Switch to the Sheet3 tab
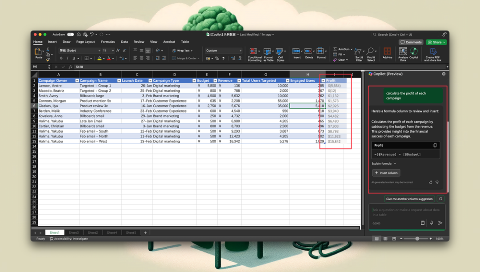Viewport: 480px width, 272px height. coord(73,233)
